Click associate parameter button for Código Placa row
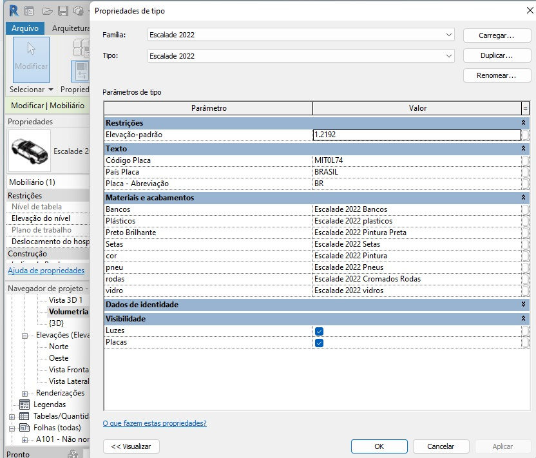 point(526,160)
